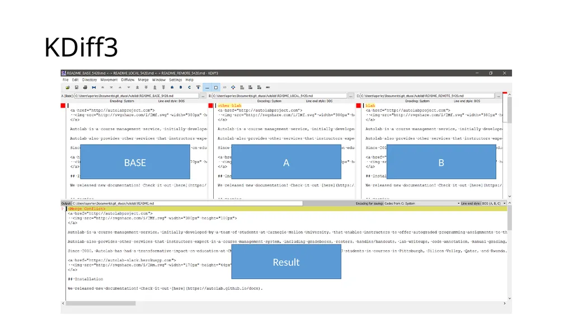Click the A (Base) file path field
Image resolution: width=573 pixels, height=321 pixels.
pyautogui.click(x=137, y=96)
